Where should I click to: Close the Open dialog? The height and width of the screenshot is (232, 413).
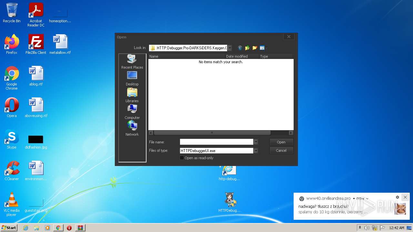point(289,37)
